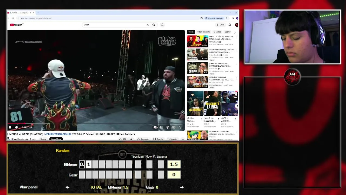346x195 pixels.
Task: Click the Gracias button
Action: 172,139
